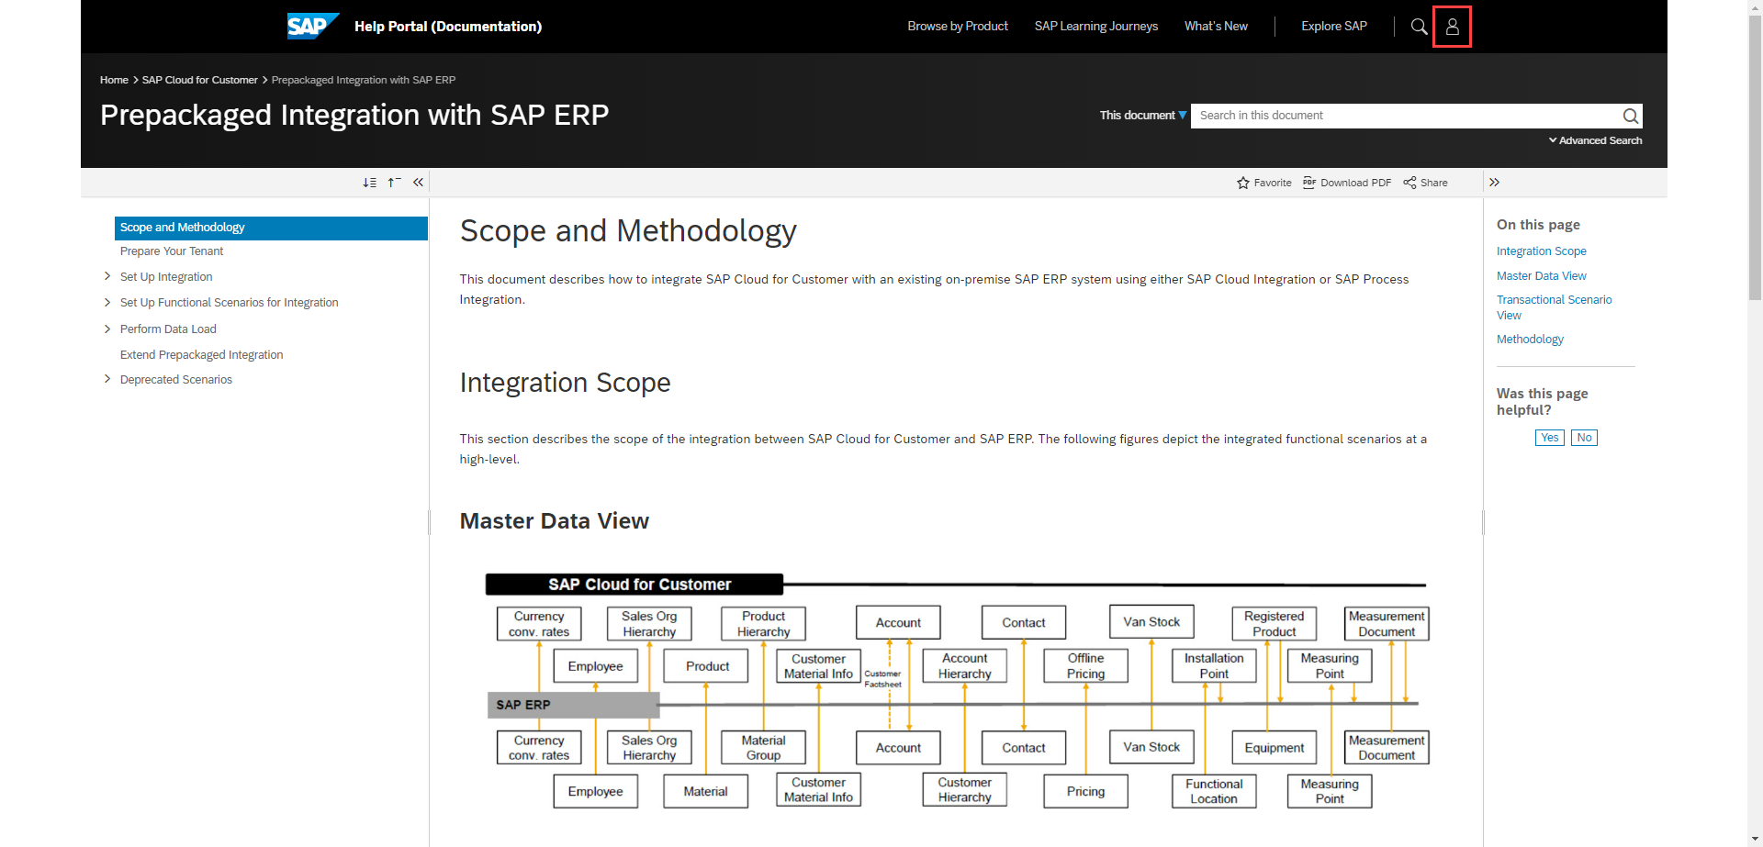This screenshot has width=1763, height=847.
Task: Hide the table of contents panel
Action: click(418, 183)
